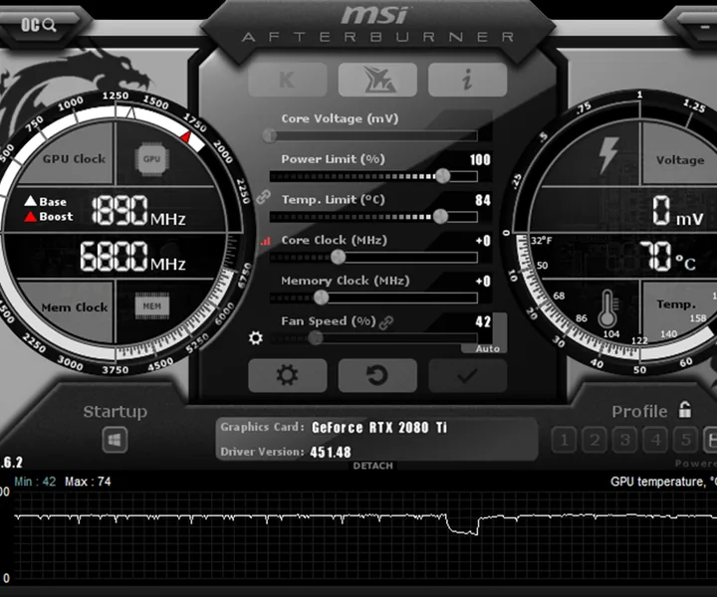The height and width of the screenshot is (597, 717).
Task: Click the Core Clock offset +0 field
Action: point(483,241)
